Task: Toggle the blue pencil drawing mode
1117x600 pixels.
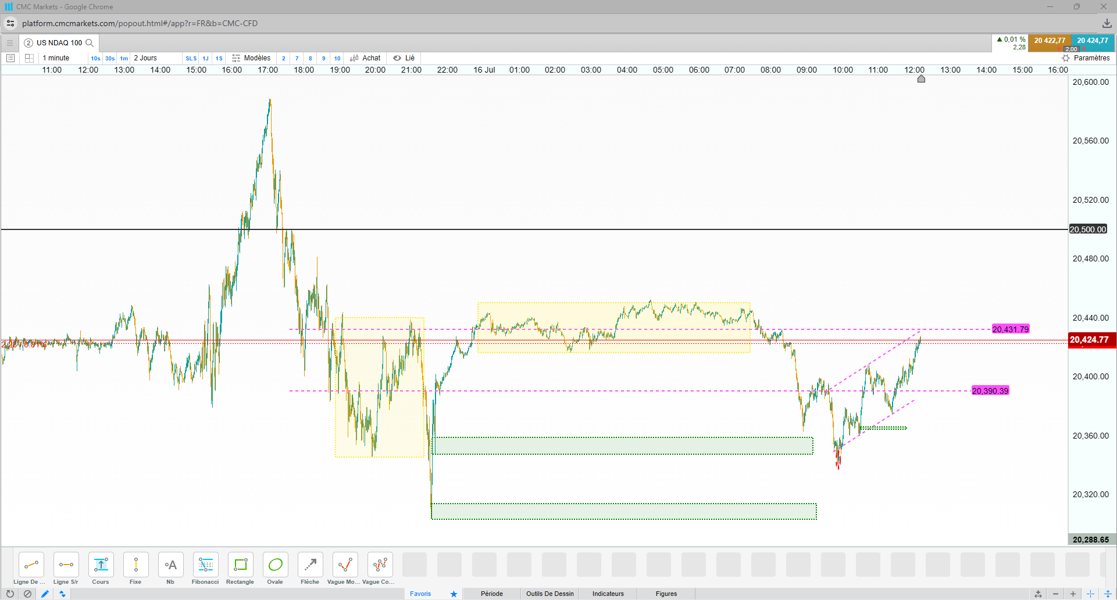Action: pyautogui.click(x=45, y=594)
